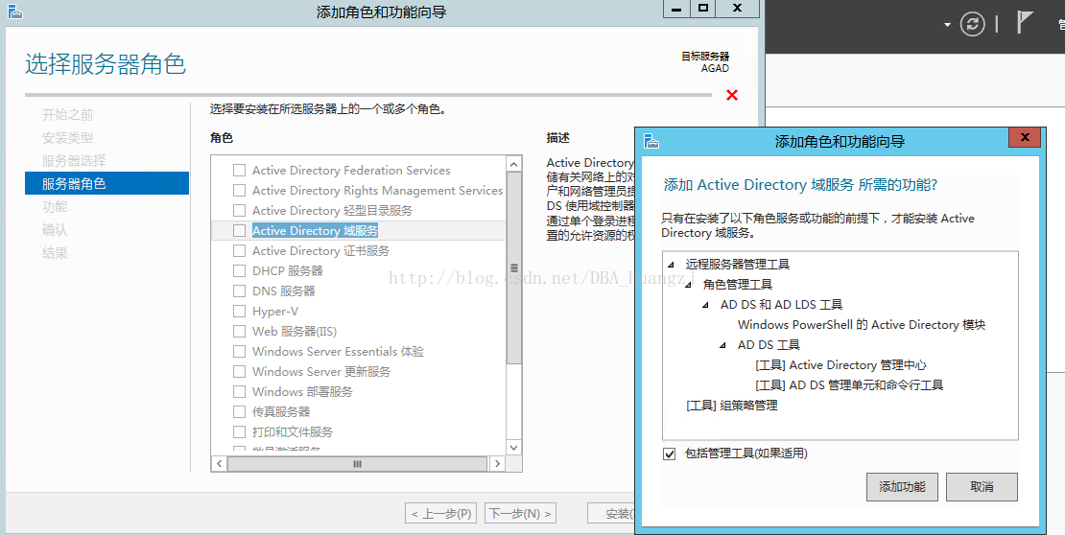This screenshot has height=535, width=1065.
Task: Open 功能 wizard step
Action: point(55,206)
